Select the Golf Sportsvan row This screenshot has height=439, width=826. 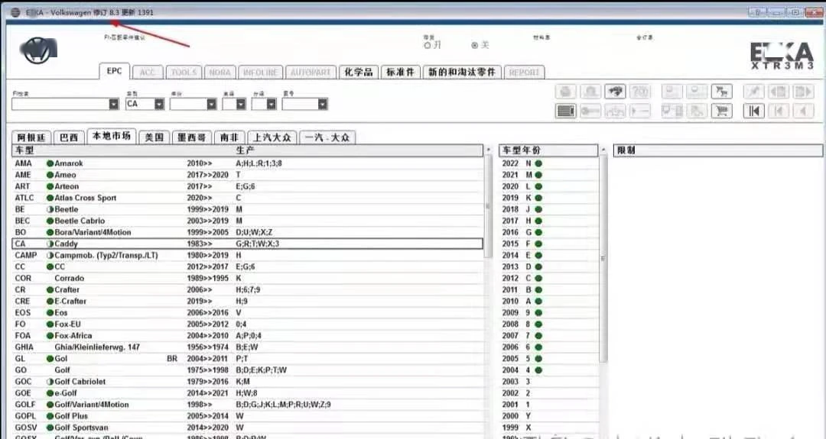click(x=247, y=428)
